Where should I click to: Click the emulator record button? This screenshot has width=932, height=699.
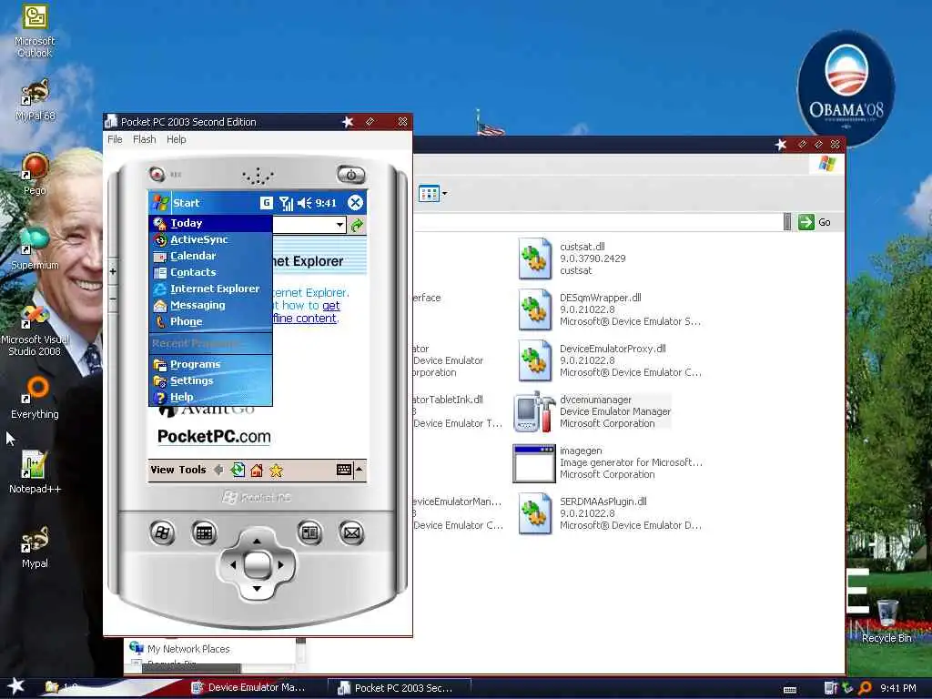coord(157,174)
